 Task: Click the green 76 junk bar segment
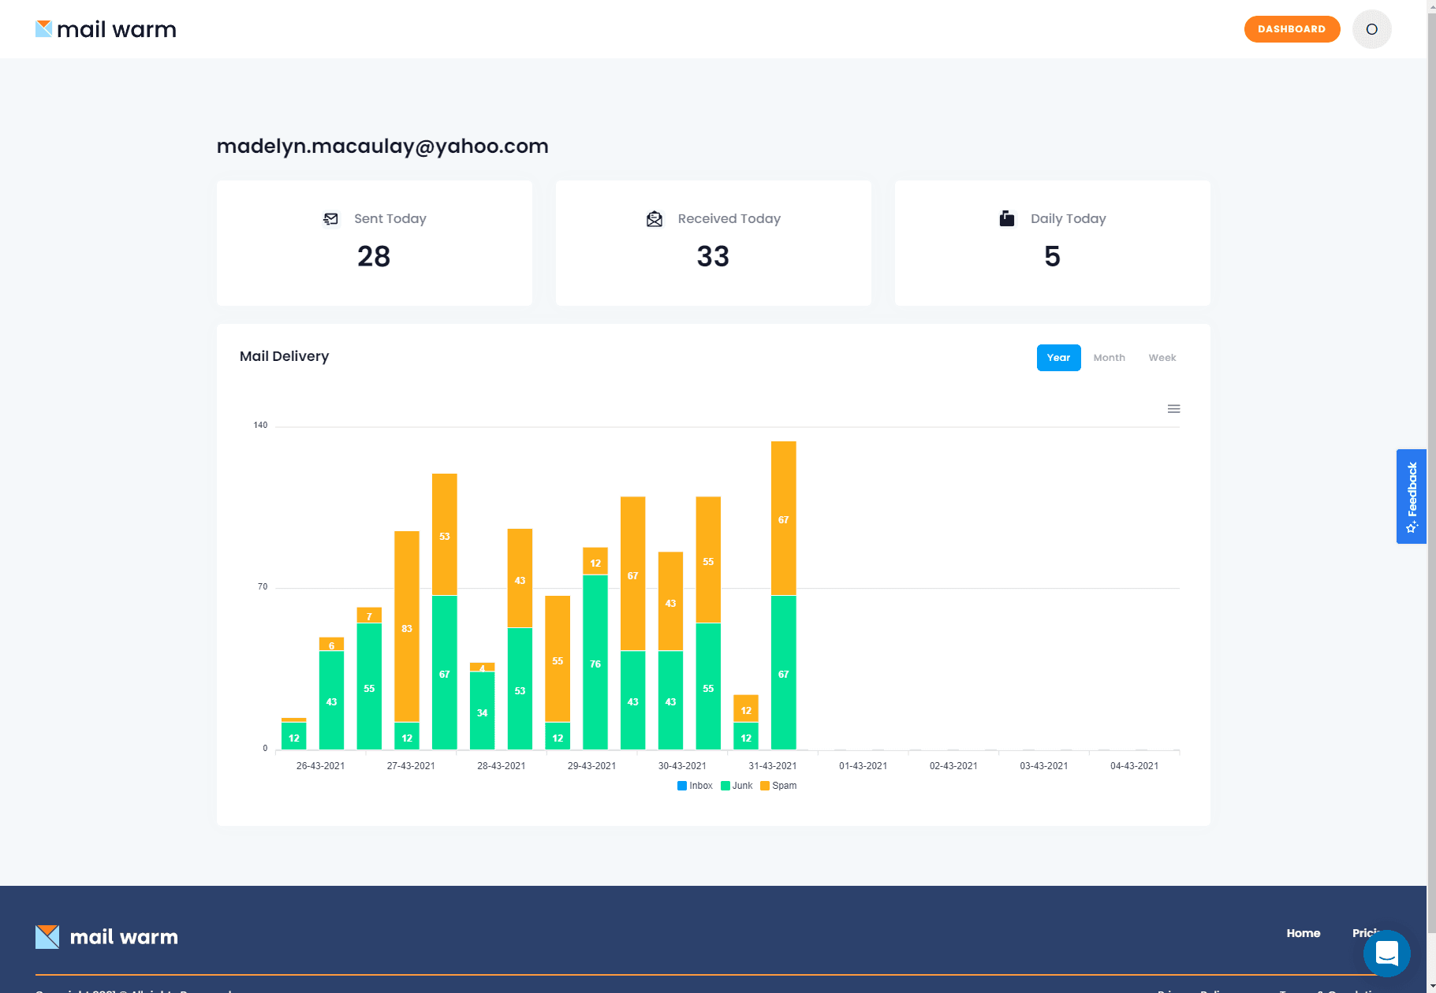click(595, 662)
